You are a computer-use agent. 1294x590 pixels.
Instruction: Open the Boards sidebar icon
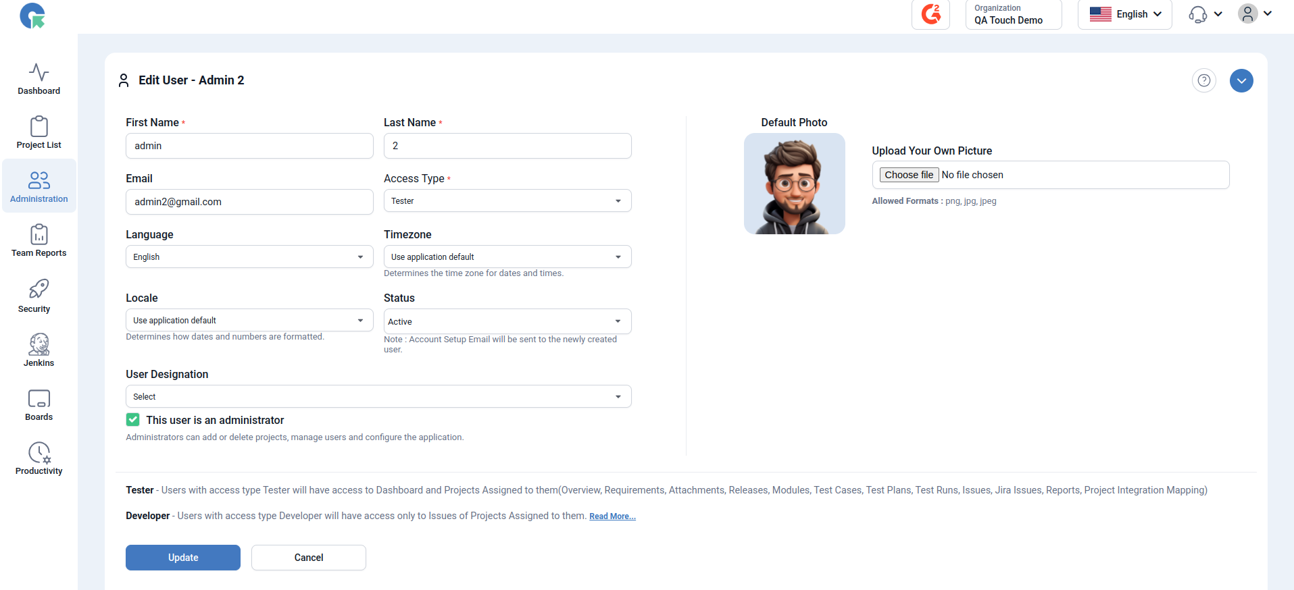point(39,398)
